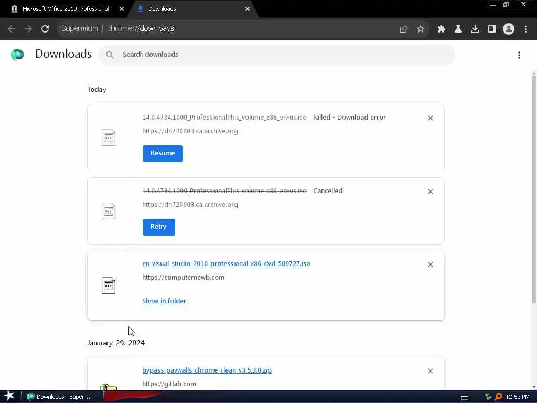Screen dimensions: 537x403
Task: Open the Downloads page more actions menu
Action: [x=519, y=55]
